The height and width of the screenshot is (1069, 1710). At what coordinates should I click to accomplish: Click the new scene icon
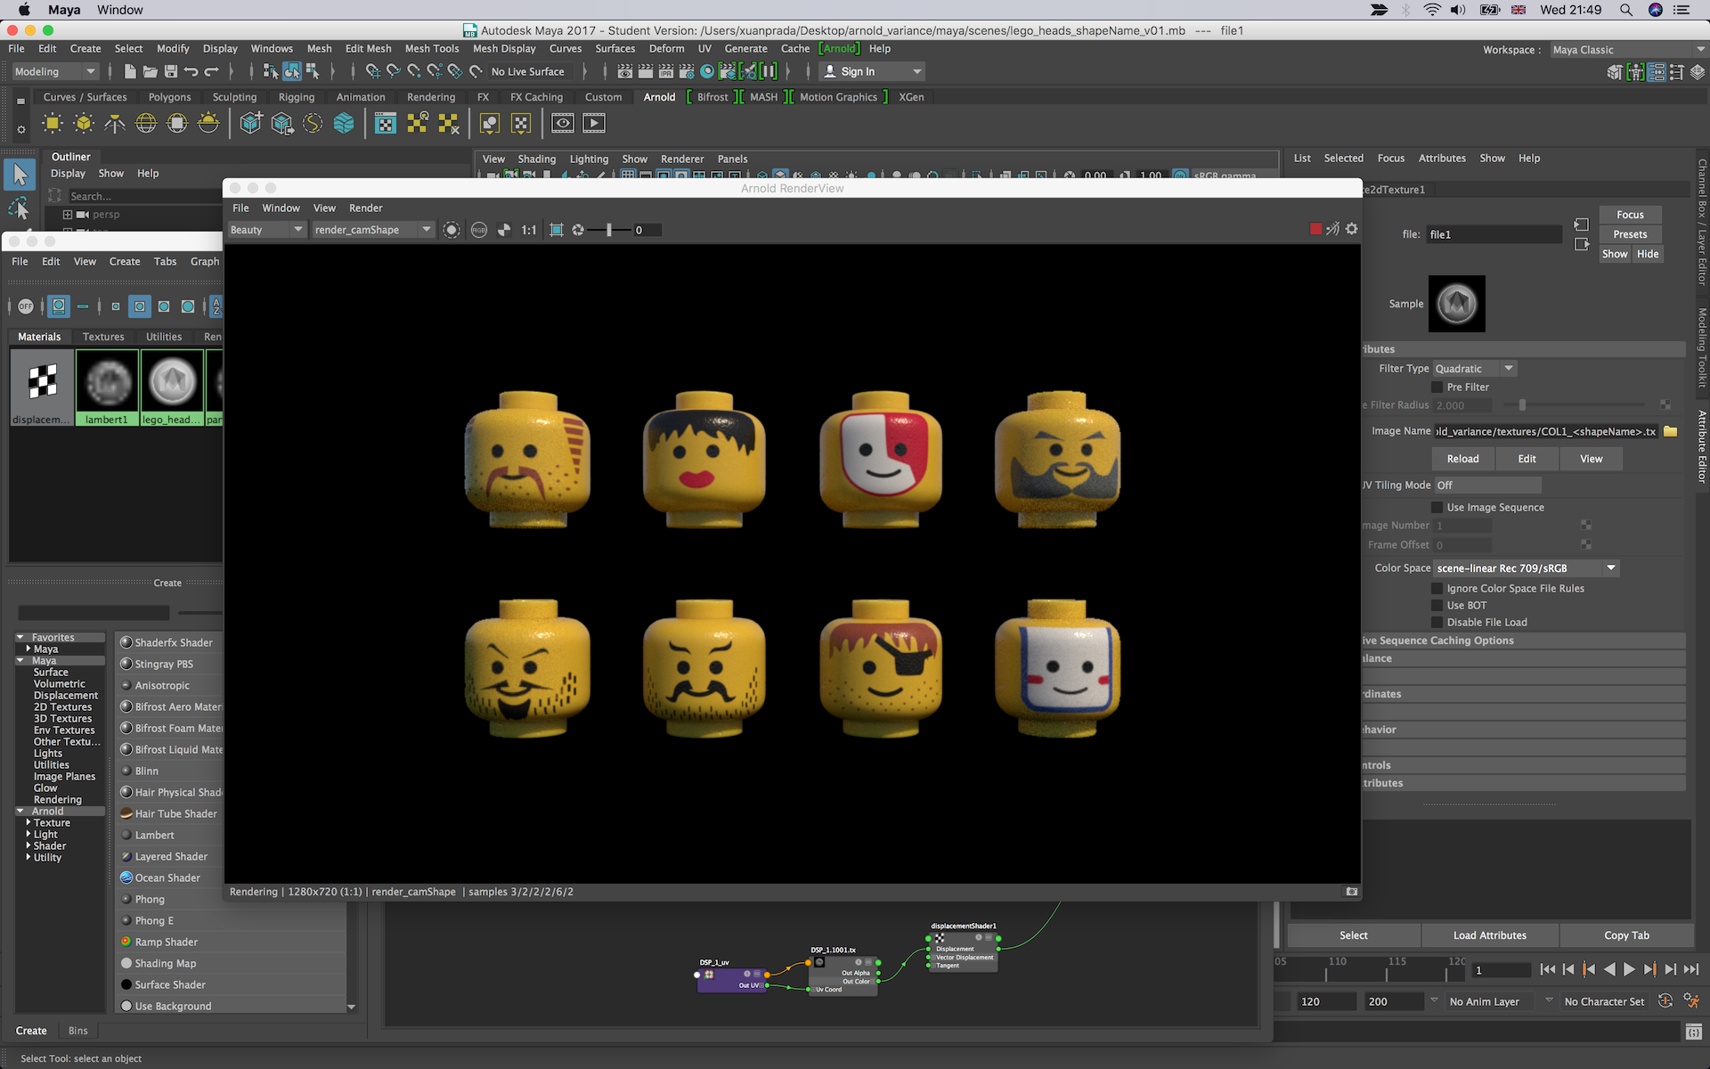(x=130, y=71)
